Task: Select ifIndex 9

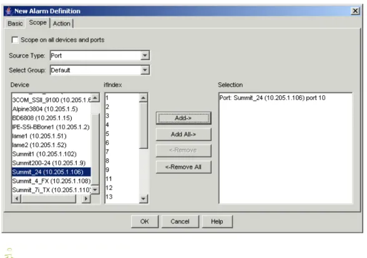Action: pos(122,170)
